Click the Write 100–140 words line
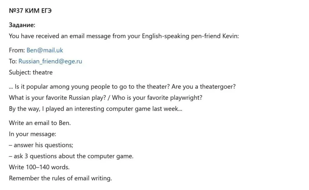The image size is (309, 190). pos(39,167)
